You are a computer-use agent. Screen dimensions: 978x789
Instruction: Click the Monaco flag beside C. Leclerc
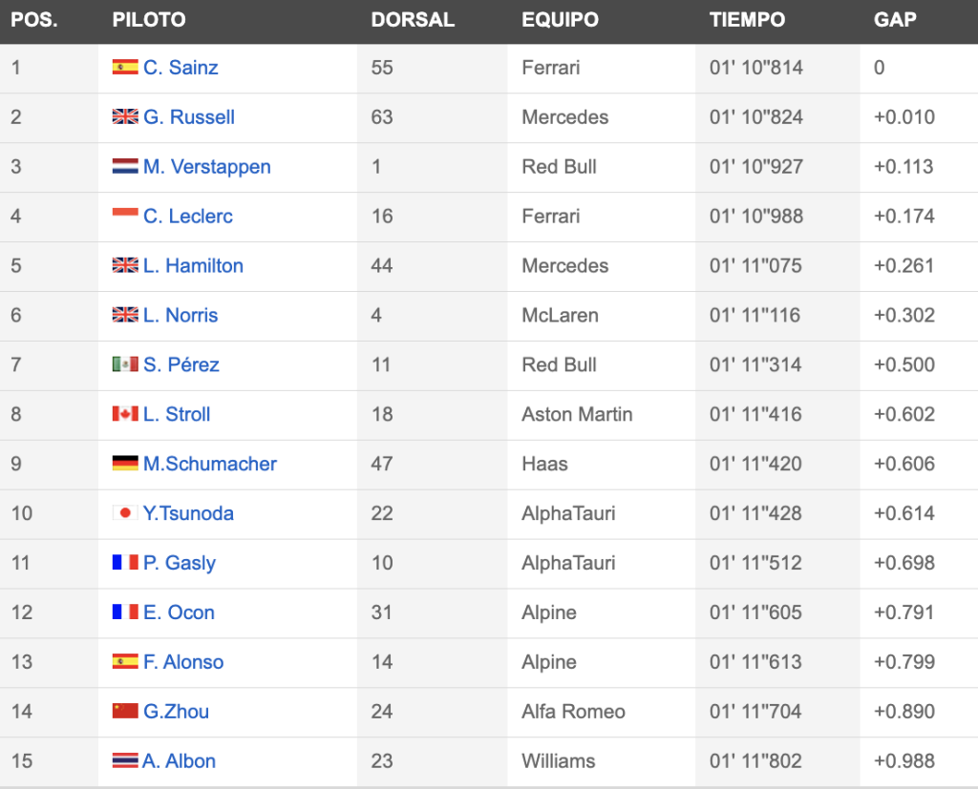[x=125, y=215]
